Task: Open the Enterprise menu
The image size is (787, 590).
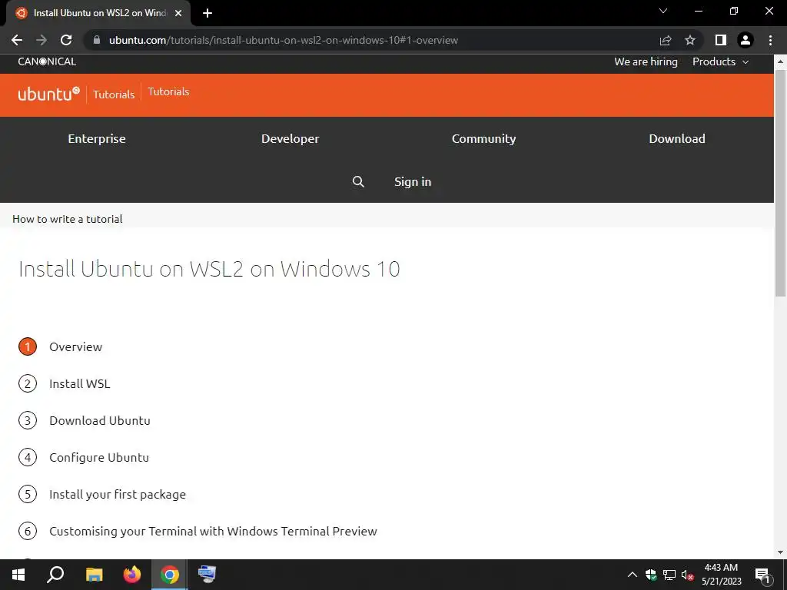Action: click(x=97, y=139)
